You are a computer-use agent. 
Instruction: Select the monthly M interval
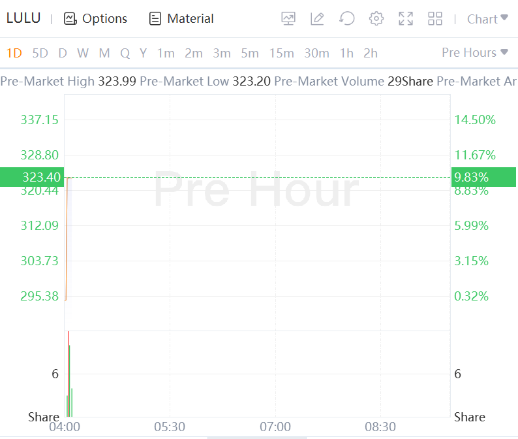(104, 53)
